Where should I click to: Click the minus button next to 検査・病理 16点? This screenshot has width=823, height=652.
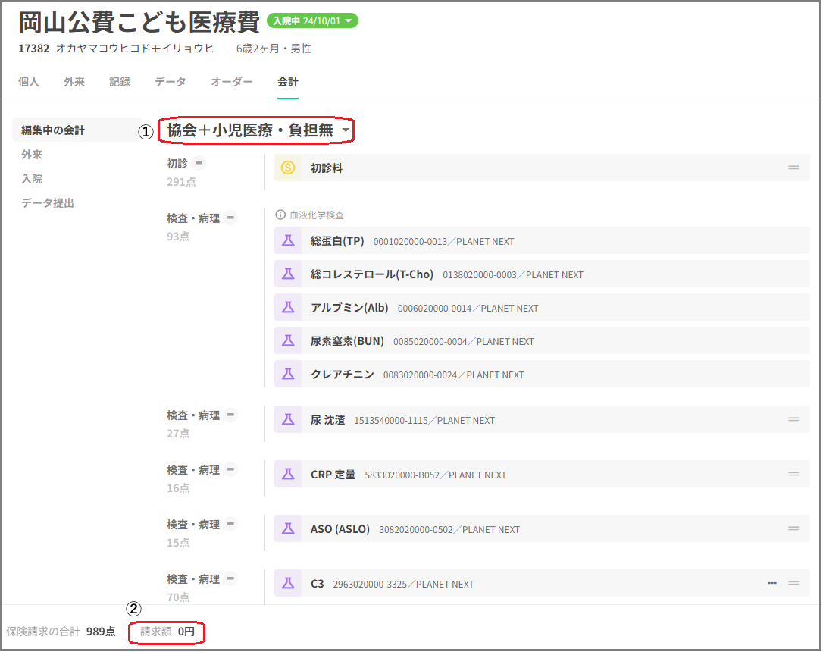pos(230,469)
